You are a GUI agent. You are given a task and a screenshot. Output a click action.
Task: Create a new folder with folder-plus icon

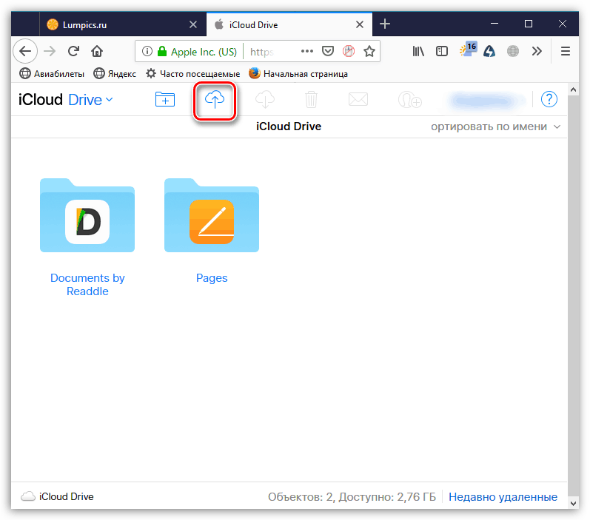pos(165,99)
